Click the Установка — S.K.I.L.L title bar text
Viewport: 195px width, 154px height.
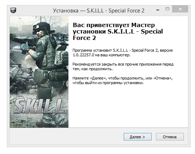pos(99,11)
